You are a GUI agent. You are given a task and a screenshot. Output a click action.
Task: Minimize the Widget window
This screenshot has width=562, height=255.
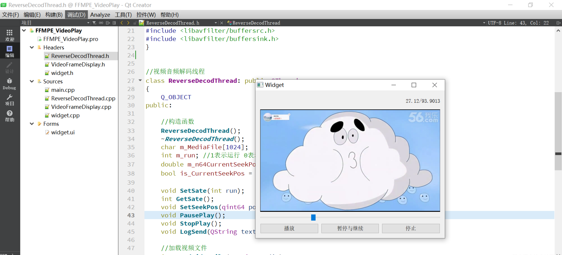click(393, 85)
